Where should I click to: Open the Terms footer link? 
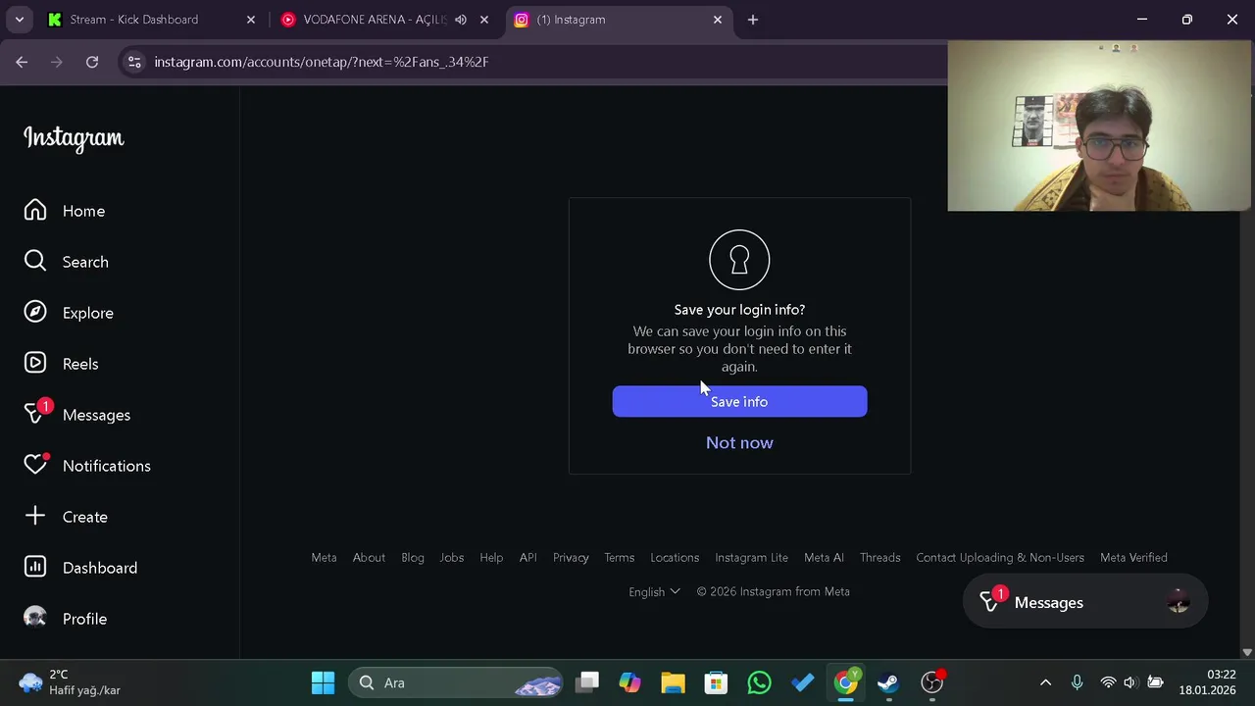point(619,557)
